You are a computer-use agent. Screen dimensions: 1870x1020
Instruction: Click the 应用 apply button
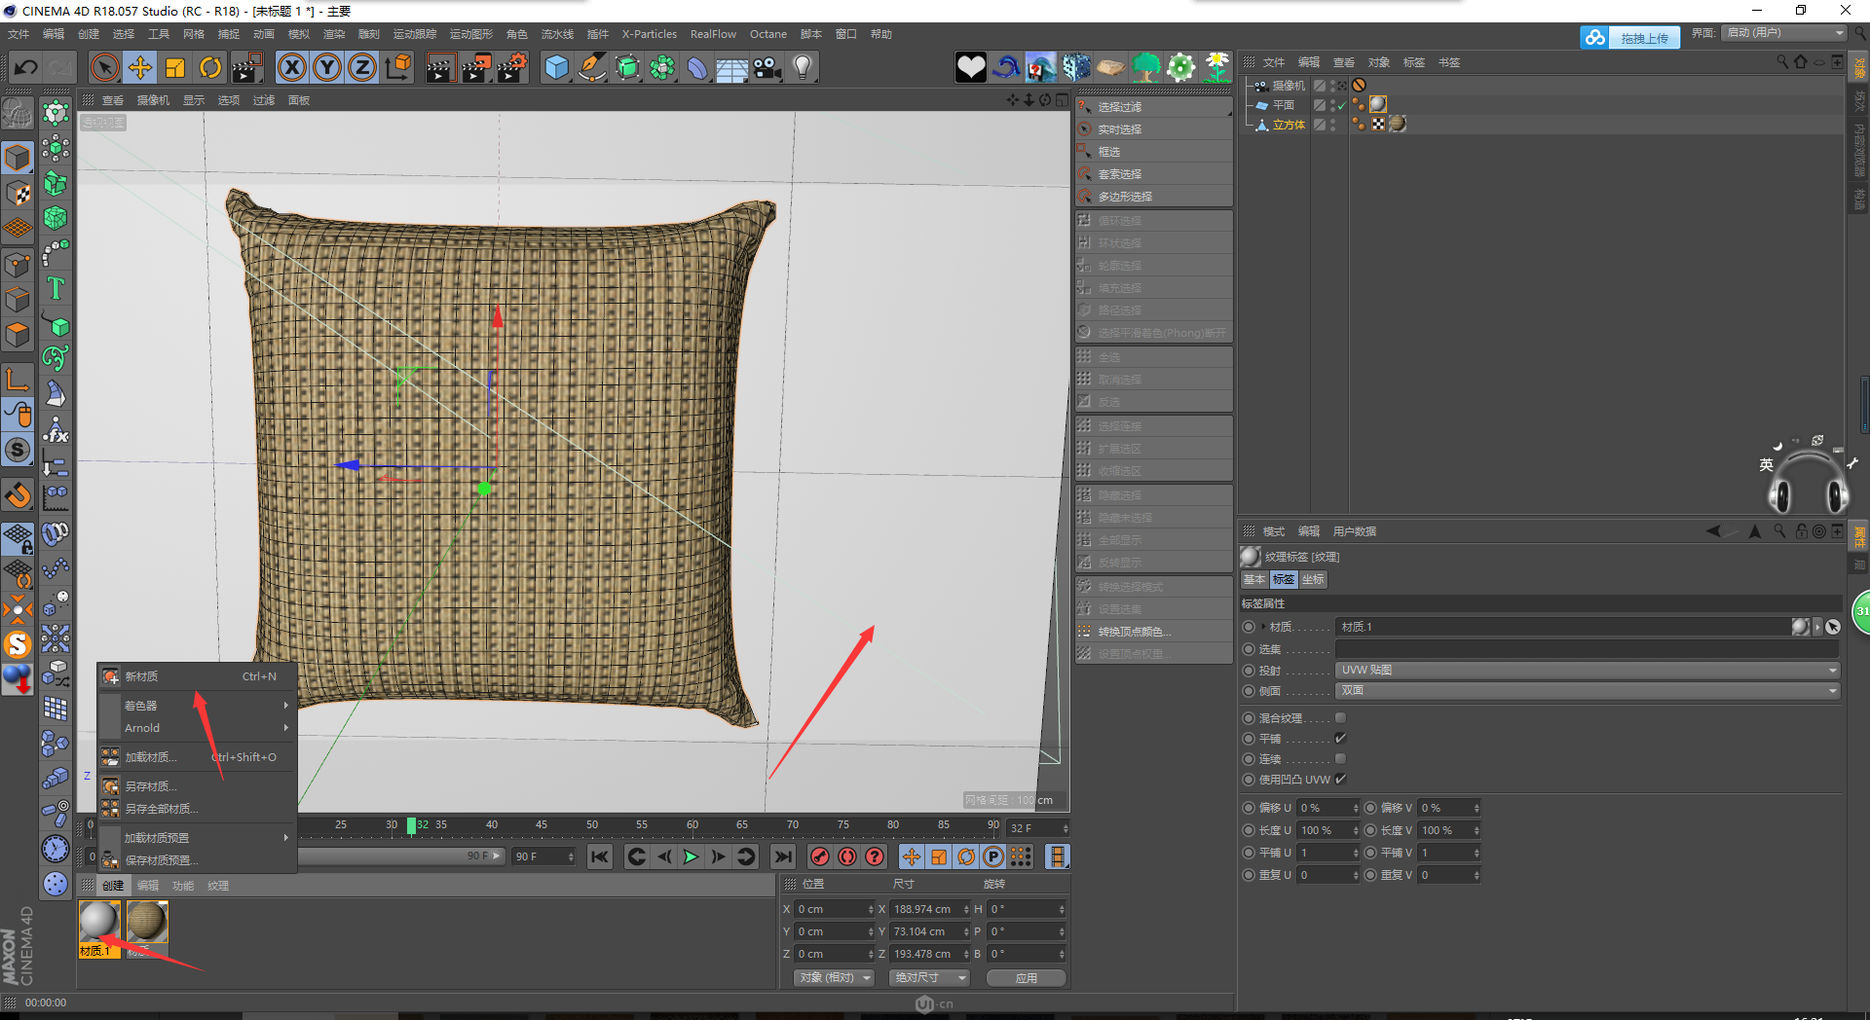[x=1026, y=978]
